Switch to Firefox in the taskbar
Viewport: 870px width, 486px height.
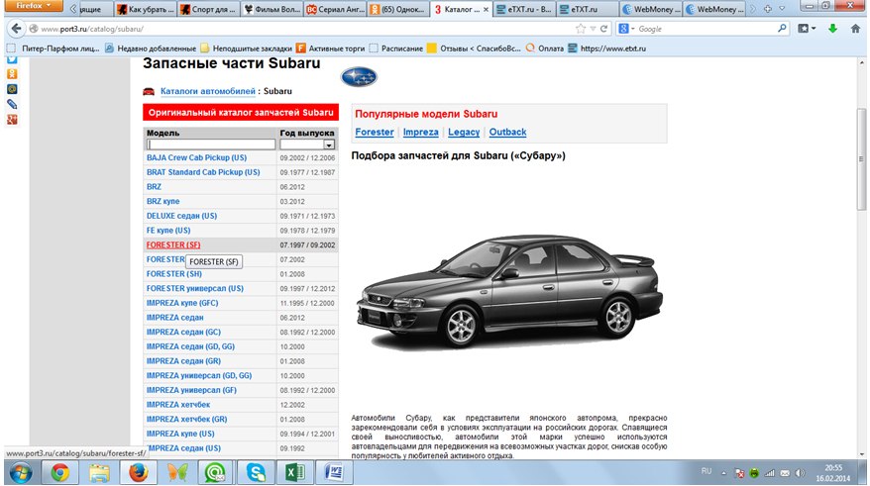coord(138,473)
